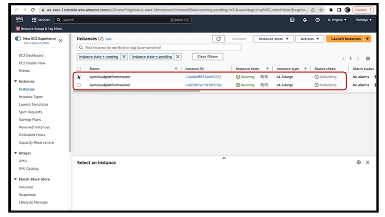
Task: Click the Tell us what you think link
Action: [36, 43]
